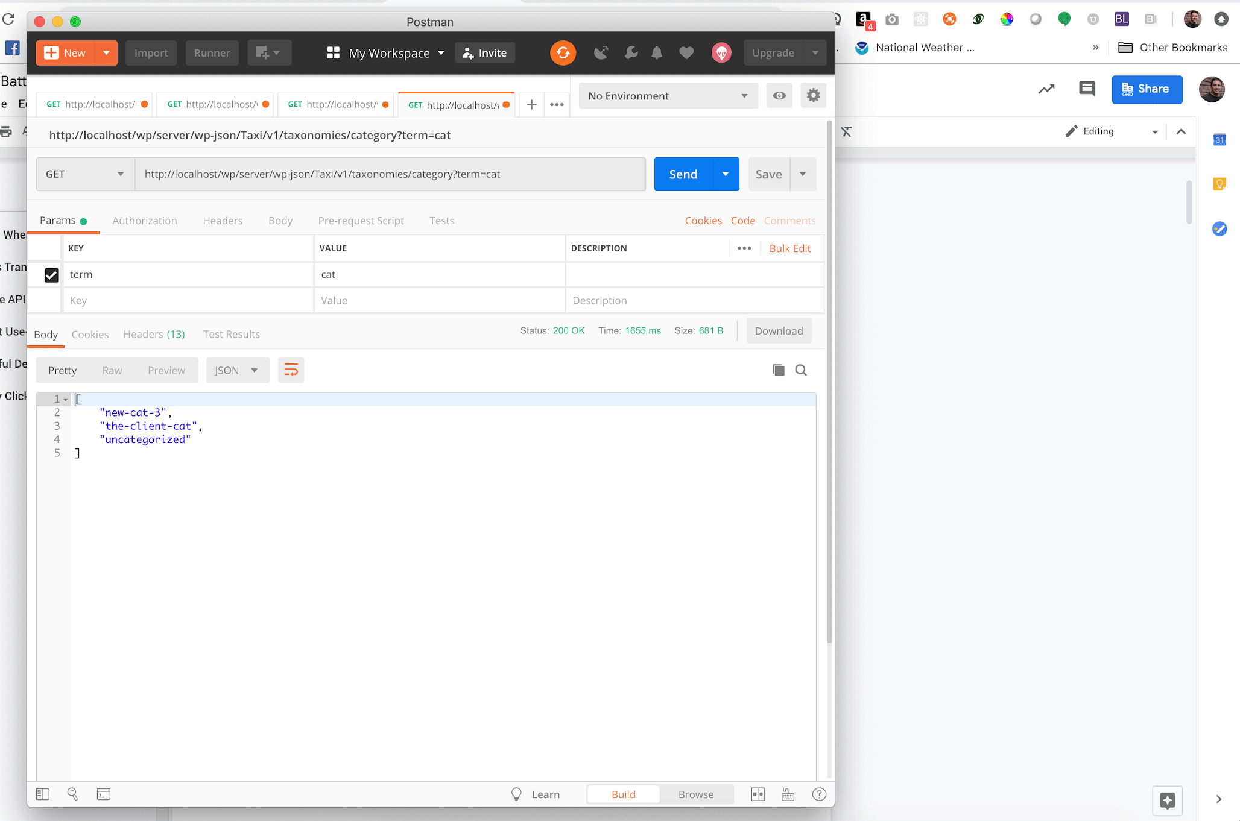Click the Interceptor parachute icon
The image size is (1240, 821).
tap(721, 52)
